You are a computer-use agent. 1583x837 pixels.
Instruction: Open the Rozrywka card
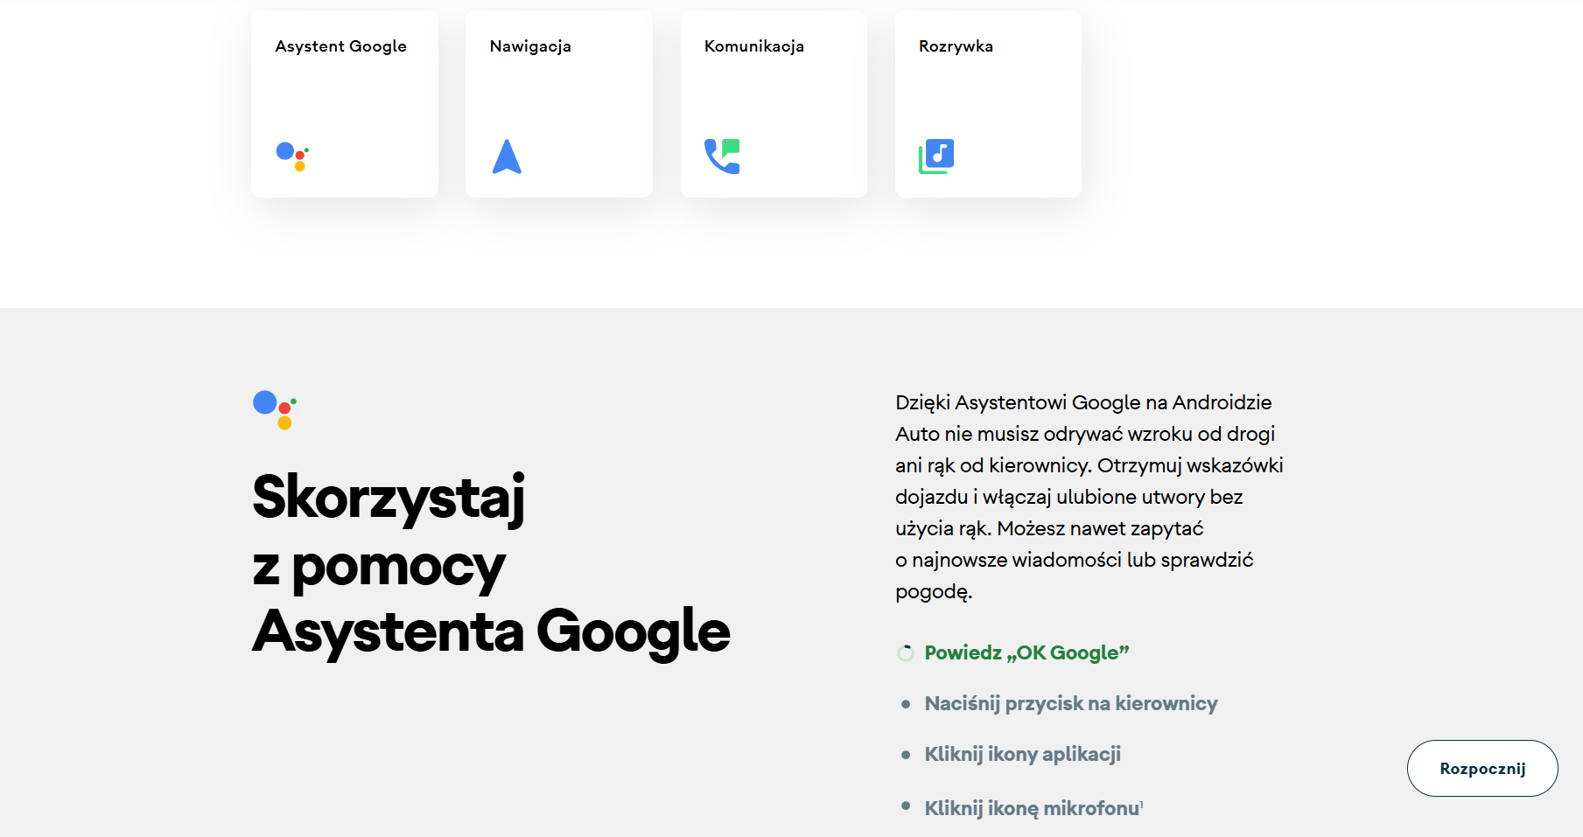coord(988,104)
